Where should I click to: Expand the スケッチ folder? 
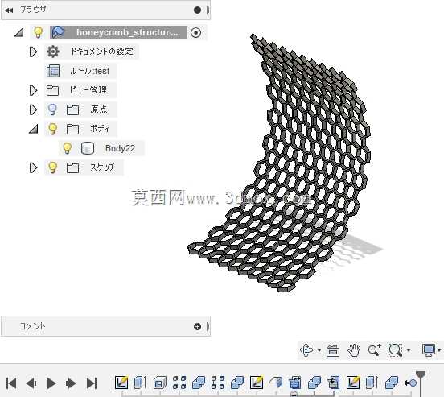pos(33,167)
